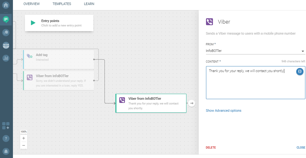This screenshot has width=306, height=158.
Task: Expand the FROM sender dropdown
Action: pyautogui.click(x=303, y=51)
